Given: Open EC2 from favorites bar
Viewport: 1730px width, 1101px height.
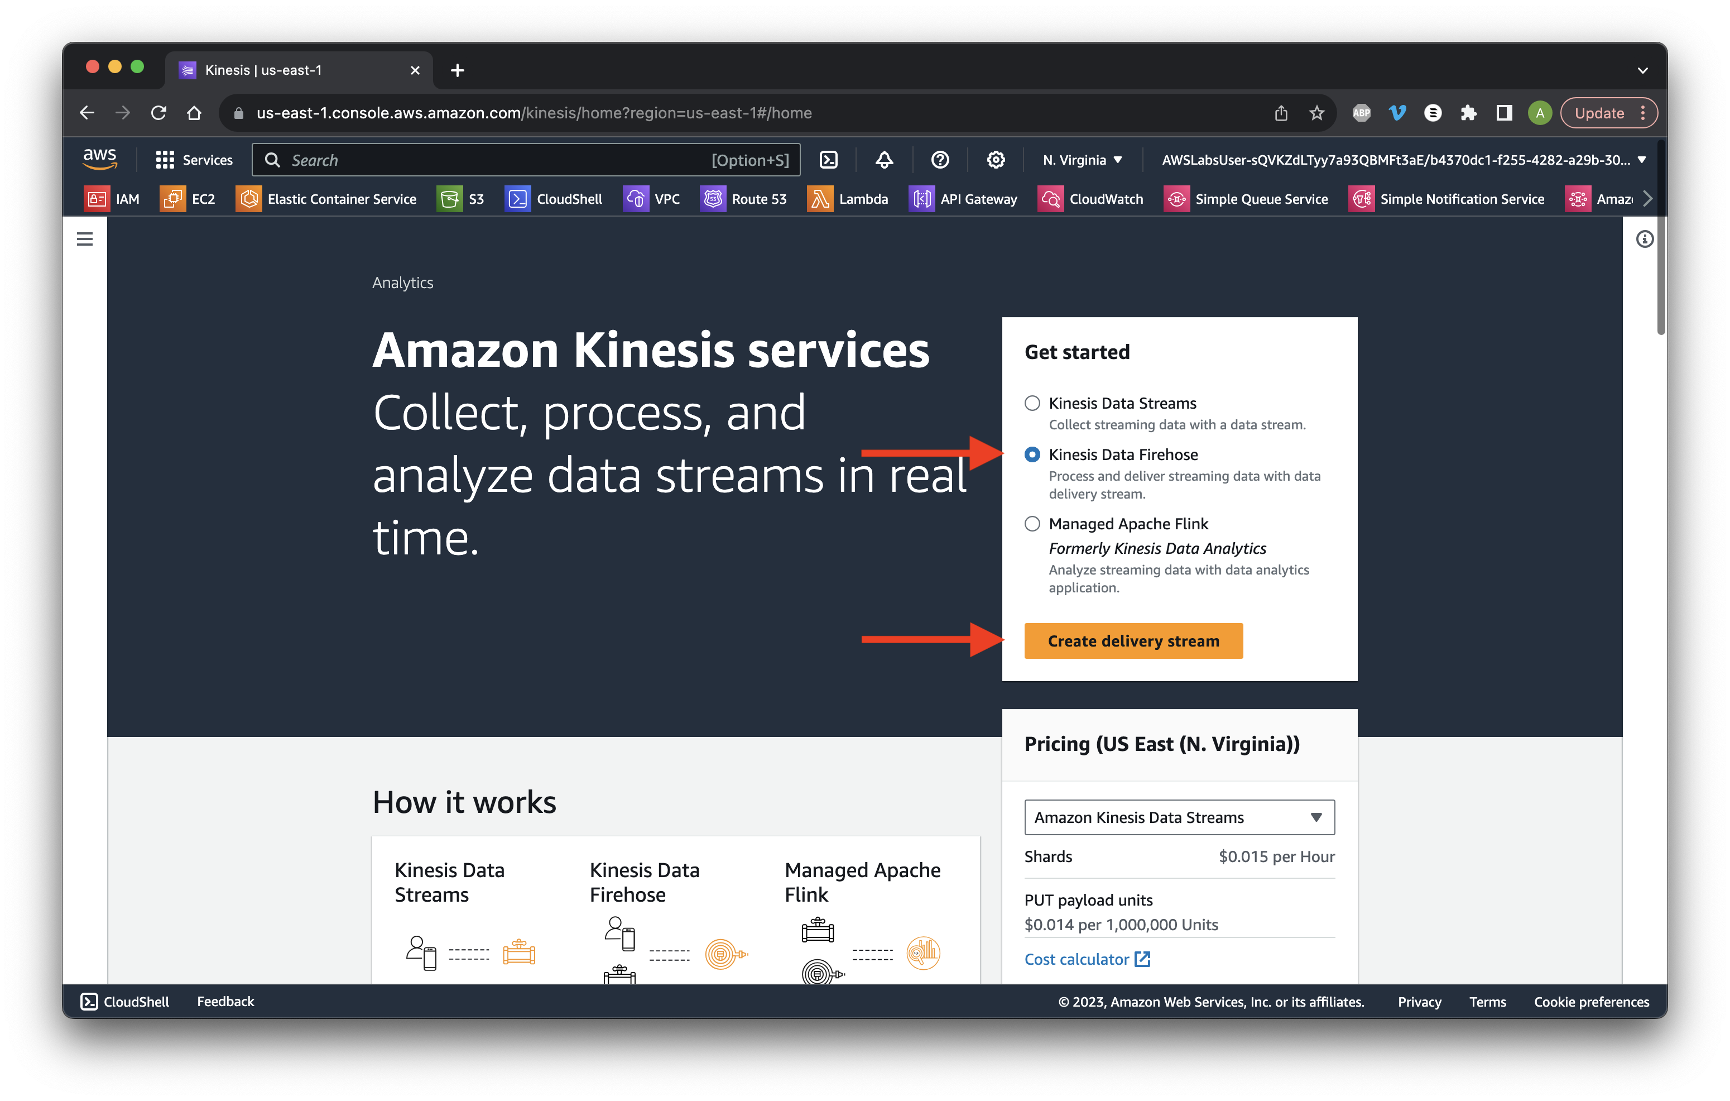Looking at the screenshot, I should (x=188, y=199).
